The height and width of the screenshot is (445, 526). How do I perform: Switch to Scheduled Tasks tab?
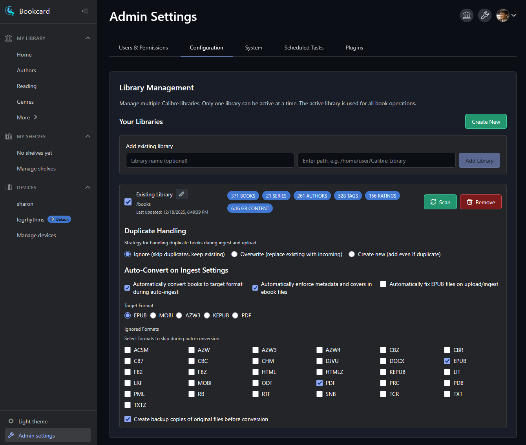[x=304, y=48]
